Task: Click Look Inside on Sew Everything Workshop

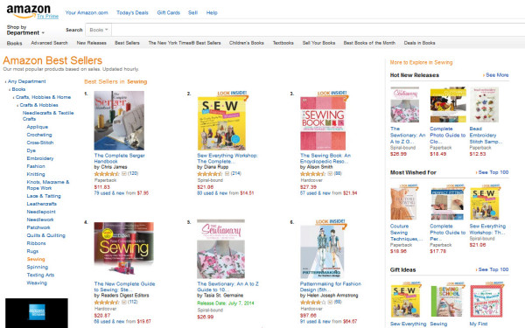Action: coord(232,93)
